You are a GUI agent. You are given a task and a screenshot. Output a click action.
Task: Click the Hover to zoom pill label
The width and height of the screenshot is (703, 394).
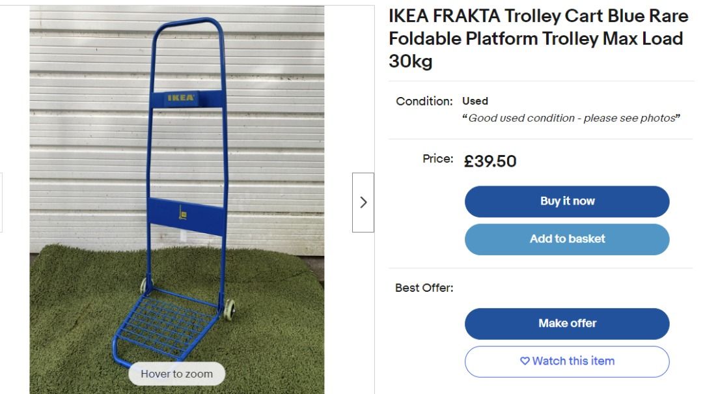coord(177,373)
